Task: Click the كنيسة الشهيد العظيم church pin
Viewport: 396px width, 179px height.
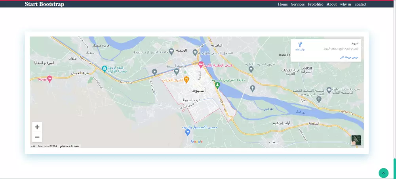Action: [319, 99]
